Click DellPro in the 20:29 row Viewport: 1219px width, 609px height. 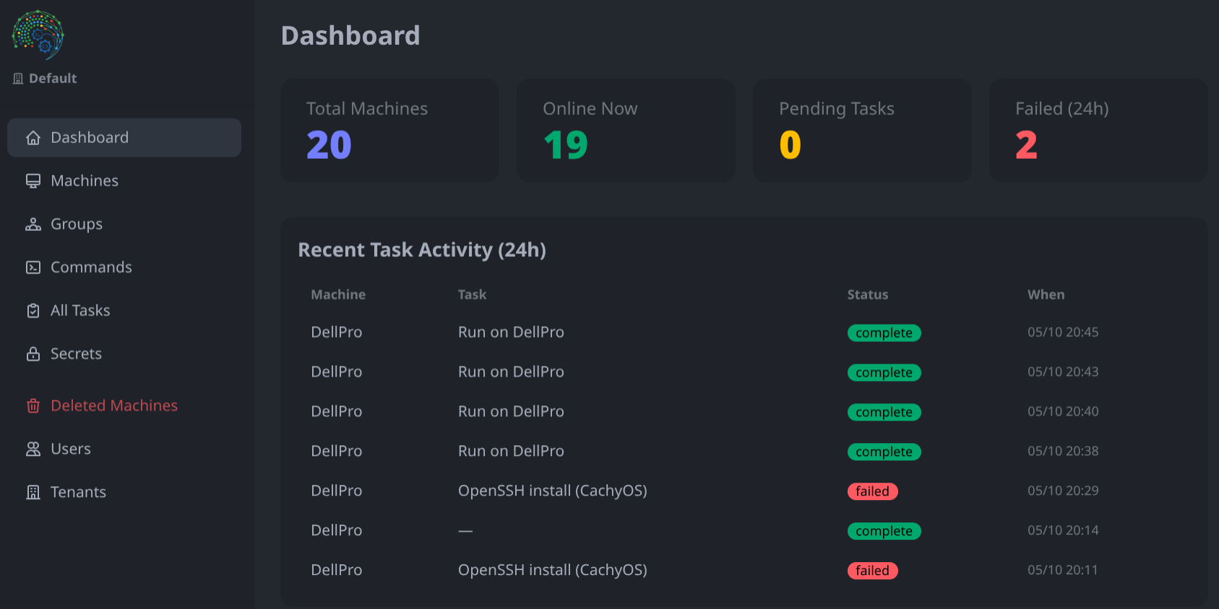pyautogui.click(x=337, y=491)
